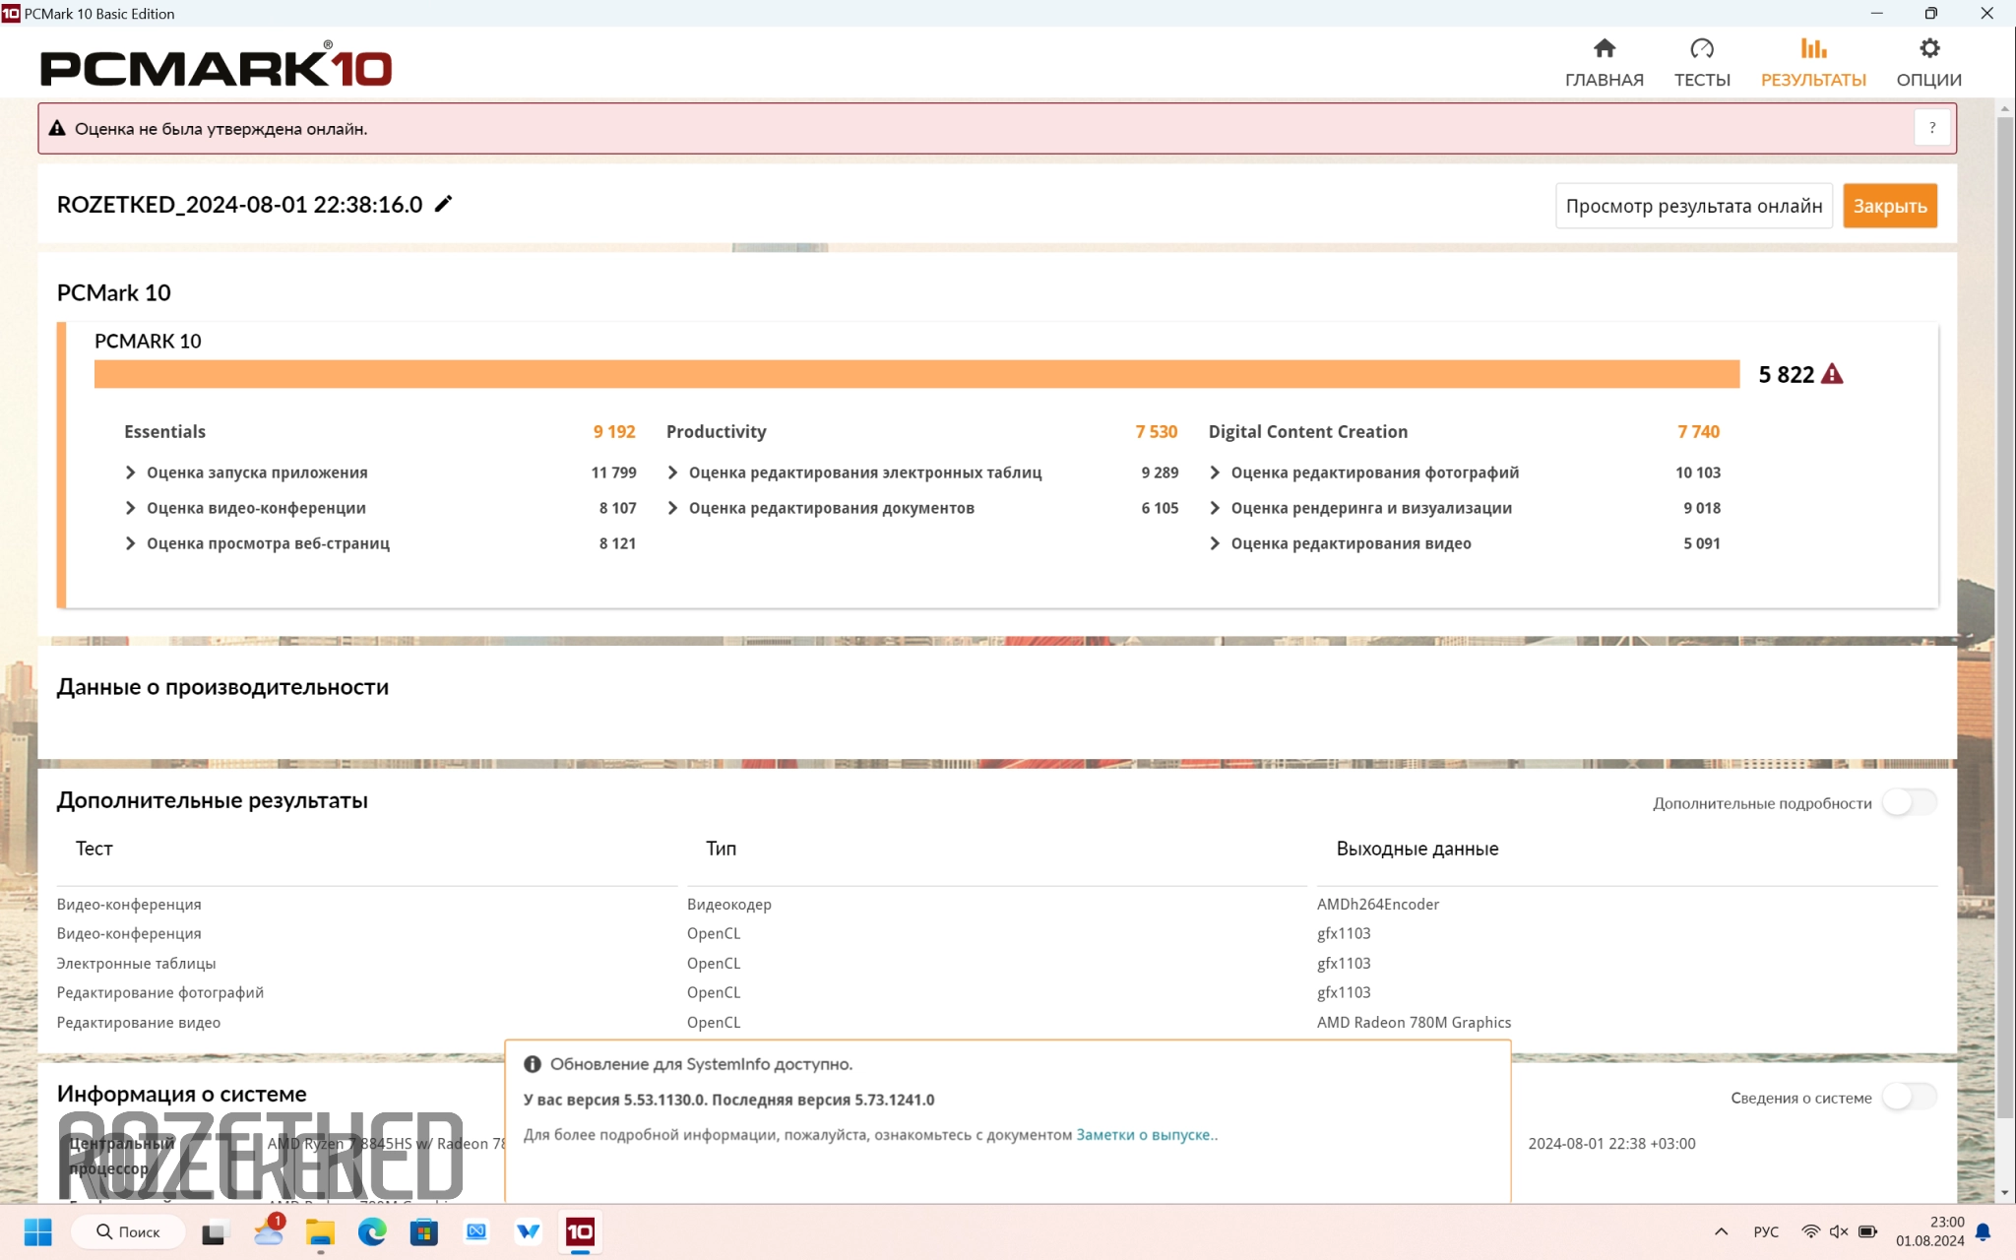Open the Главная home icon
Viewport: 2016px width, 1260px height.
pyautogui.click(x=1604, y=48)
